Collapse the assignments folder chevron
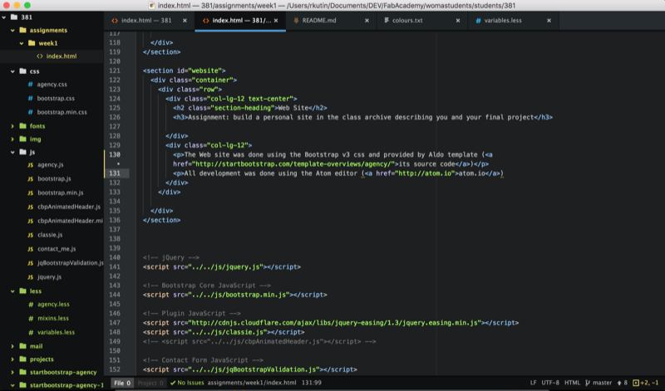This screenshot has height=391, width=665. coord(12,31)
